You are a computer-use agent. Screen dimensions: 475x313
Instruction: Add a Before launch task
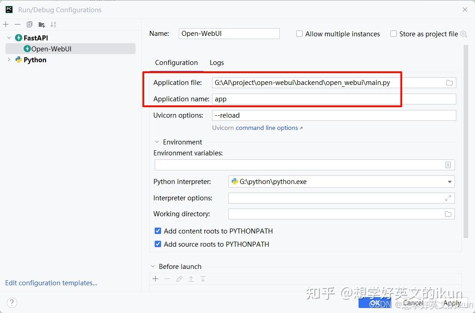pos(156,279)
